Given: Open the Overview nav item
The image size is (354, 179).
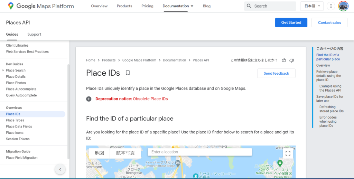Looking at the screenshot, I should [x=99, y=6].
